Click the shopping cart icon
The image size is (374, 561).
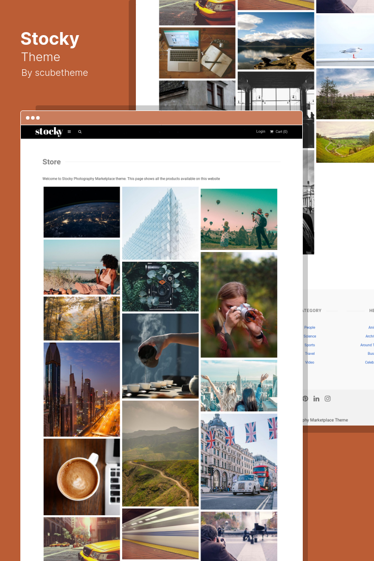[272, 132]
